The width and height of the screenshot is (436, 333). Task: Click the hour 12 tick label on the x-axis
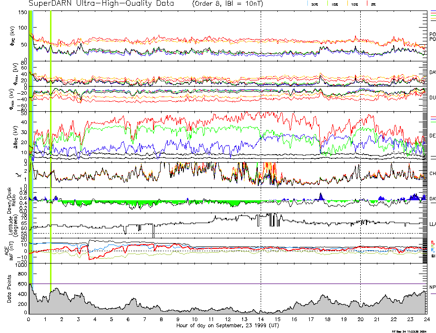(228, 319)
